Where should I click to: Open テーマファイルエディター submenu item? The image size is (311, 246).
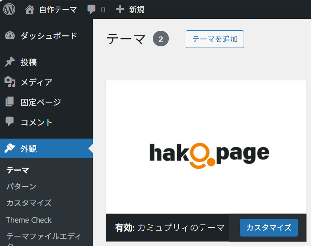tap(44, 239)
